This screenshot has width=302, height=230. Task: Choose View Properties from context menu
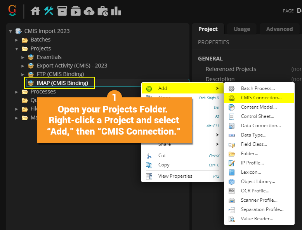click(x=182, y=176)
